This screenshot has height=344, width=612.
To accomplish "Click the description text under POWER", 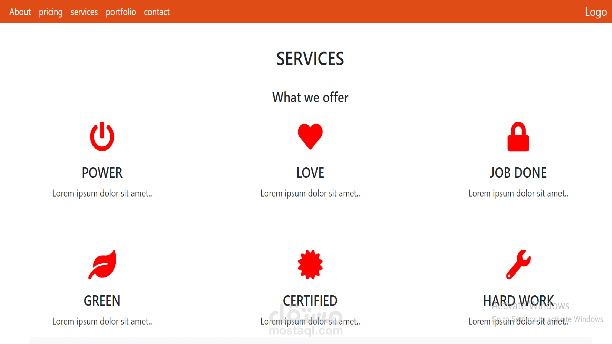I will (x=102, y=193).
